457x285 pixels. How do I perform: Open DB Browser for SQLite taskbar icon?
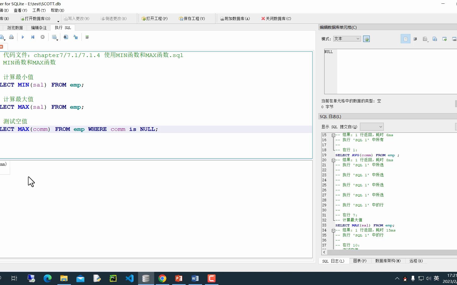[x=146, y=278]
